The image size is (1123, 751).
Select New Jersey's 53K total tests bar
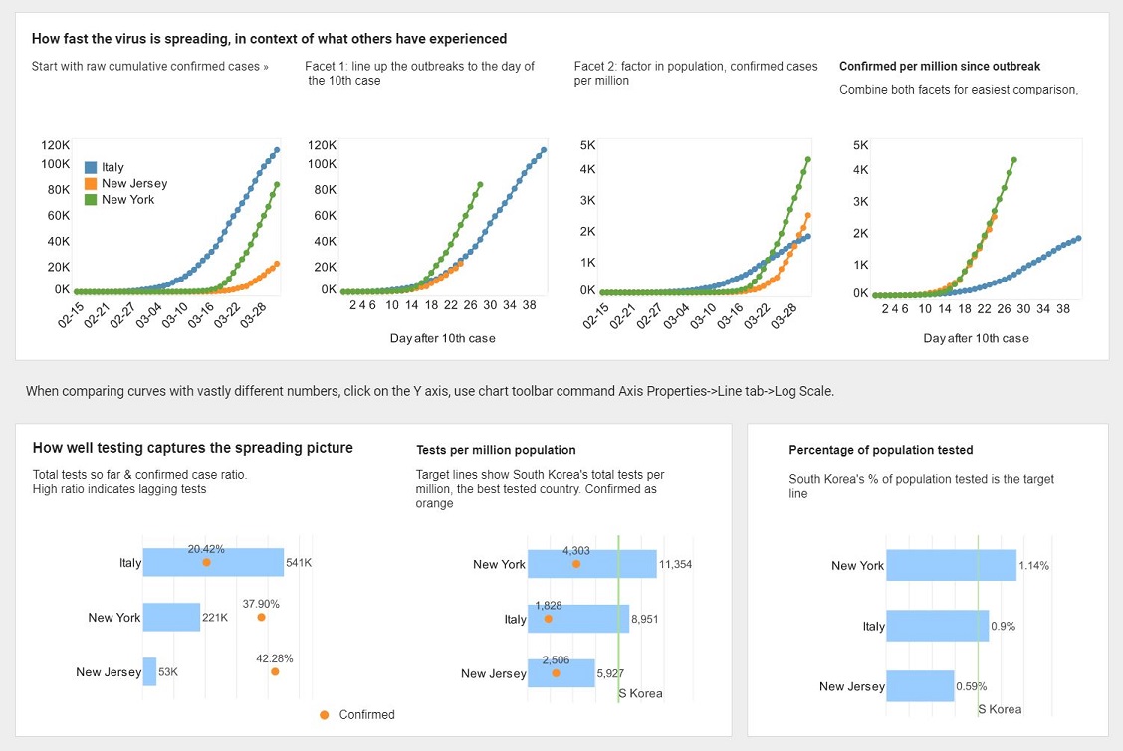149,672
